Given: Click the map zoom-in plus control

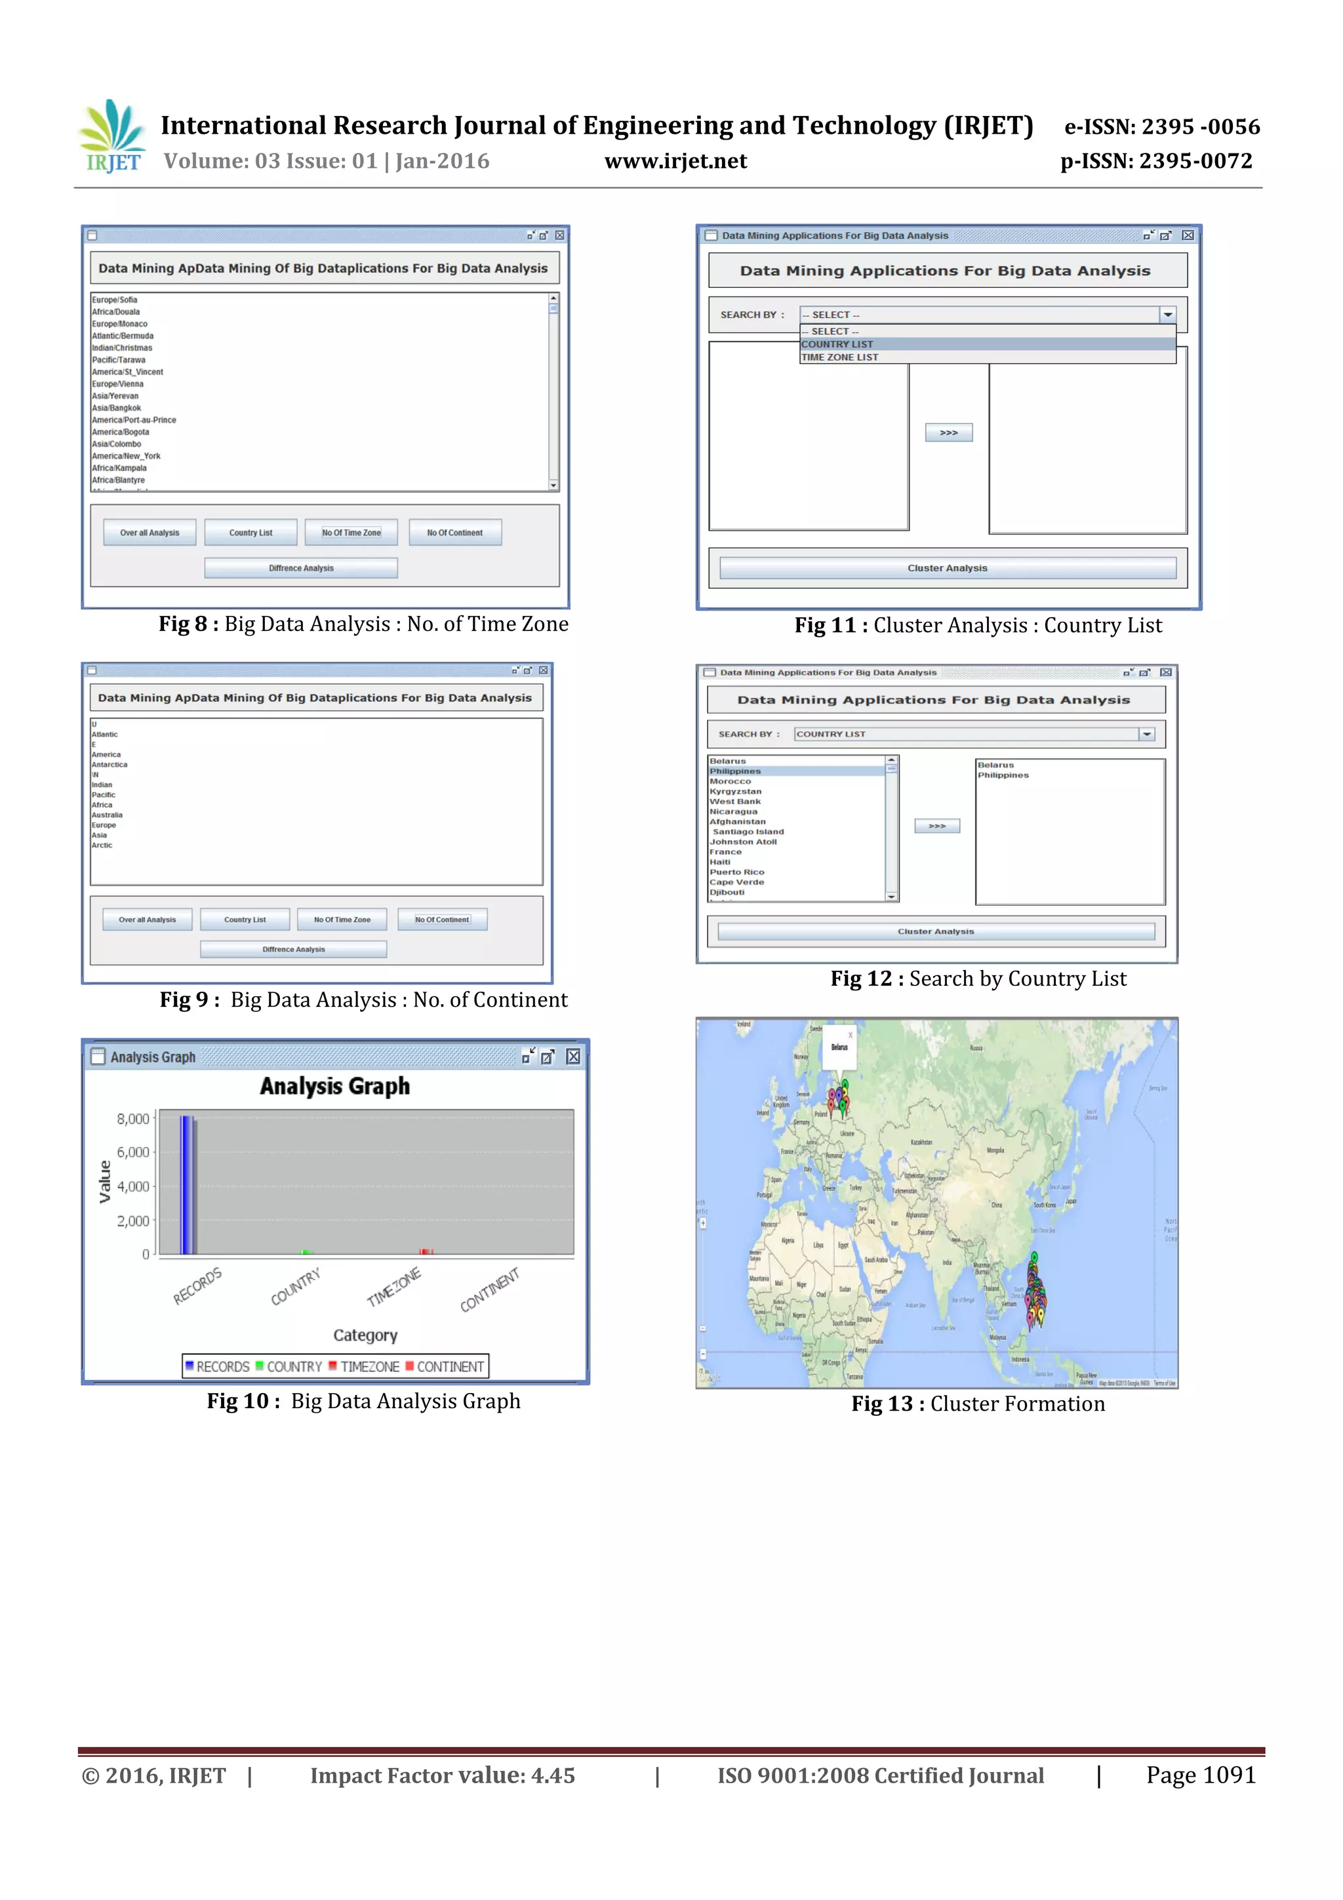Looking at the screenshot, I should (x=704, y=1223).
